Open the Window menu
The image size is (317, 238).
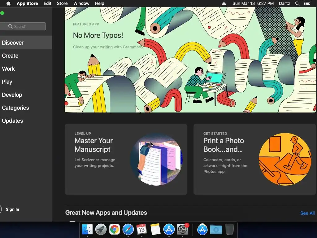pyautogui.click(x=81, y=3)
